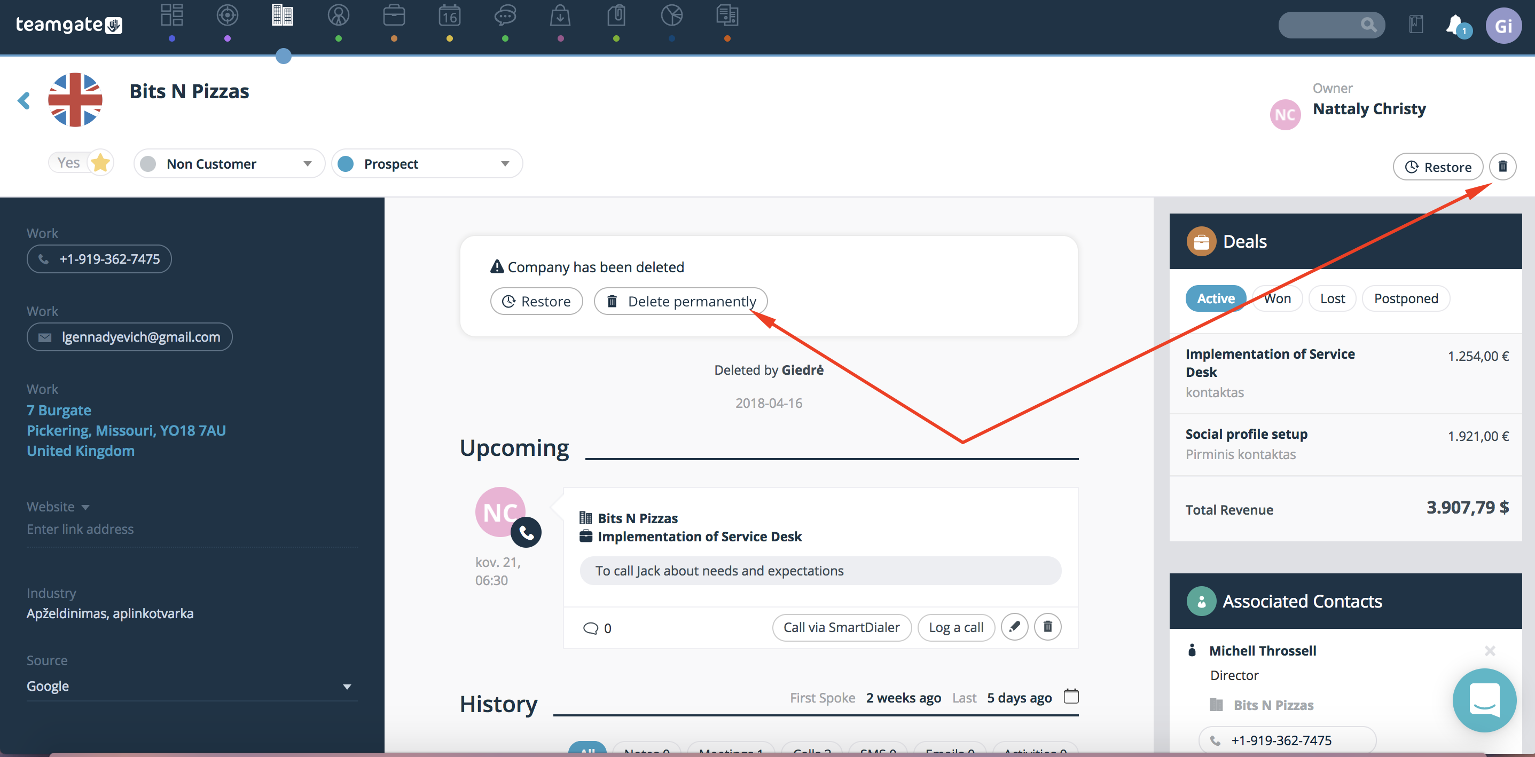Click Delete permanently button
Viewport: 1535px width, 757px height.
680,302
